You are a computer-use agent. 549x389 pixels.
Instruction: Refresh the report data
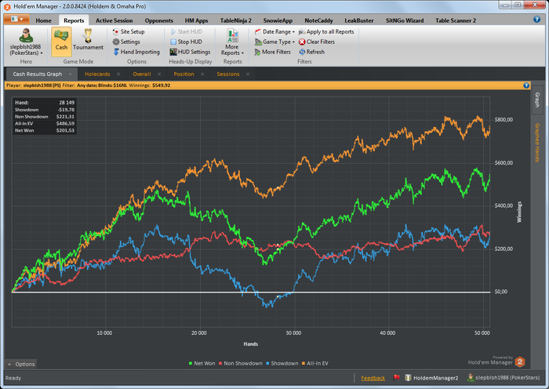pyautogui.click(x=312, y=52)
